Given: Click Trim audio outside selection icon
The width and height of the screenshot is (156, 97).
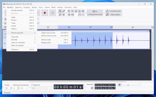Looking at the screenshot, I should pos(69,15).
